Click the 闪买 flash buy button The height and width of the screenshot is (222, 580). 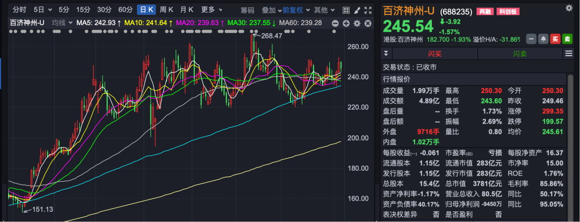(434, 53)
